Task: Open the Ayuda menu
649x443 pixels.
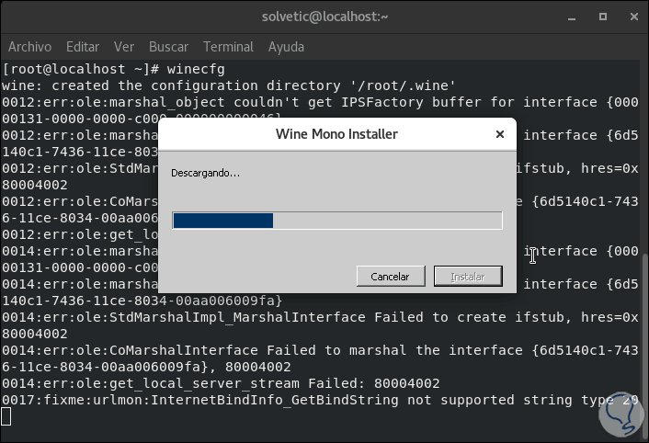Action: click(x=286, y=46)
